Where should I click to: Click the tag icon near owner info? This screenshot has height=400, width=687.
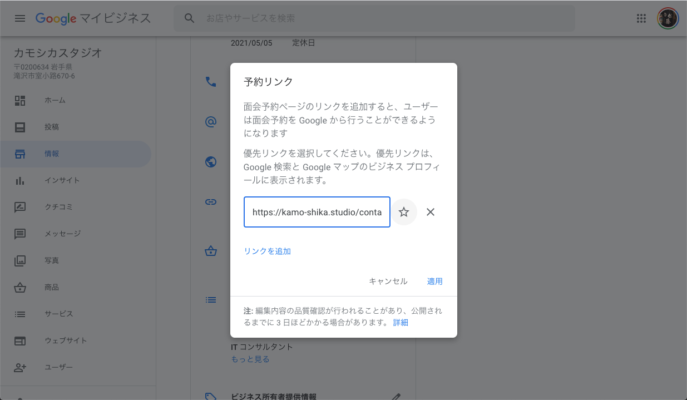pos(211,397)
